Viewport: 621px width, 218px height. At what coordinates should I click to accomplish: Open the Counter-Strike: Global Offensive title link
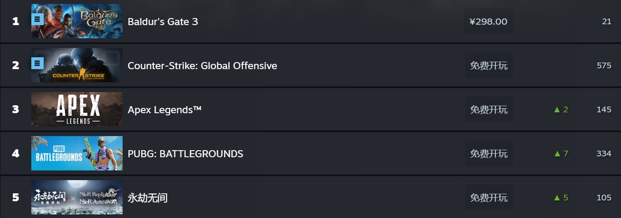coord(202,66)
